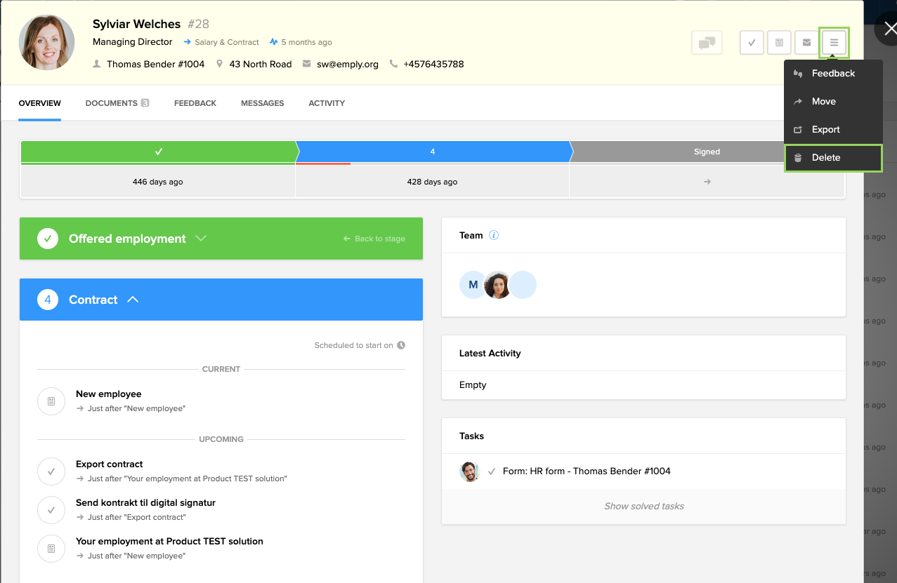Click the Salary & Contract link
Viewport: 897px width, 583px height.
point(226,42)
